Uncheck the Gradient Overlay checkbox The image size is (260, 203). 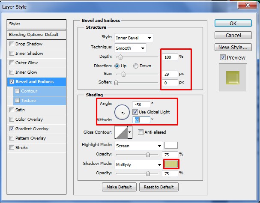click(x=12, y=129)
